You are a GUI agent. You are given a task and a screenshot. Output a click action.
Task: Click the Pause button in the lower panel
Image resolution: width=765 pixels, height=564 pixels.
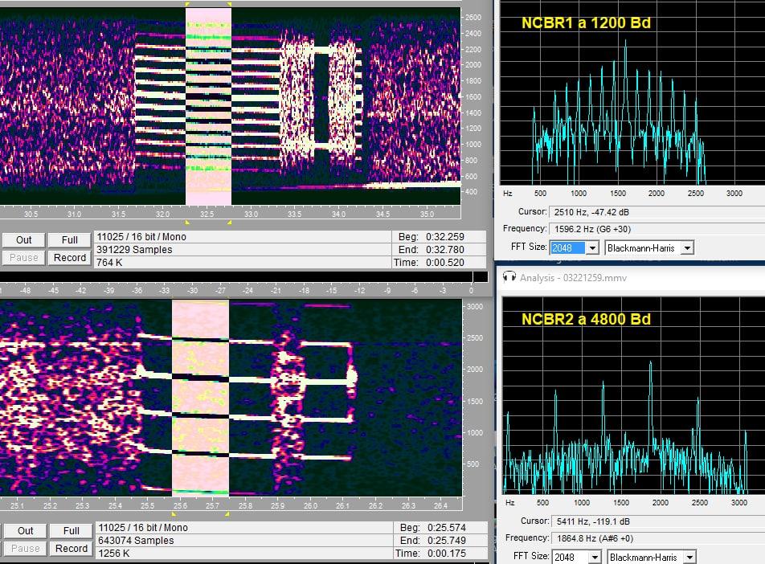pyautogui.click(x=24, y=549)
